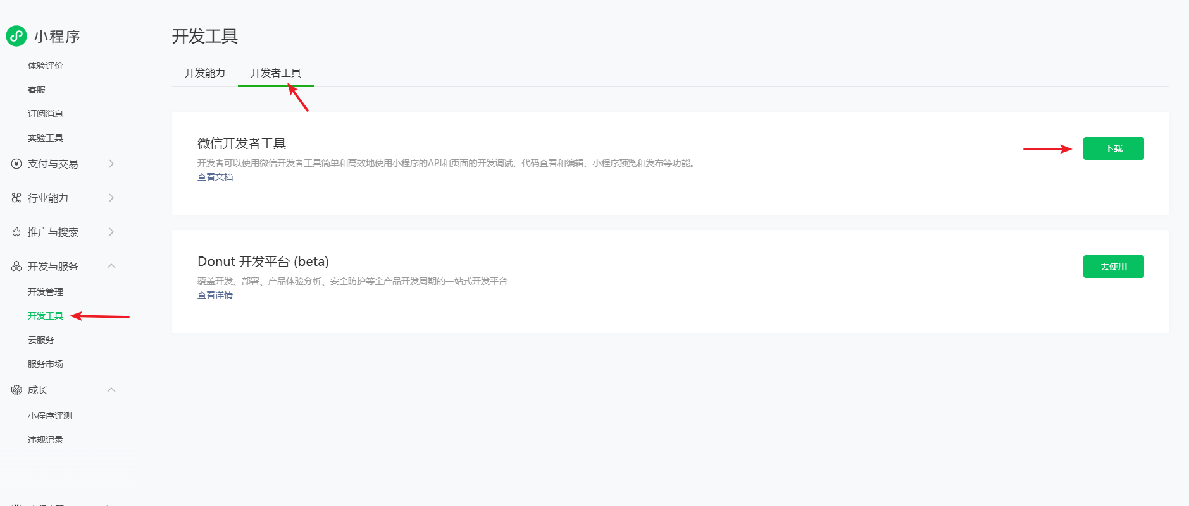The image size is (1189, 506).
Task: Click the green Mini Program logo icon
Action: click(x=16, y=36)
